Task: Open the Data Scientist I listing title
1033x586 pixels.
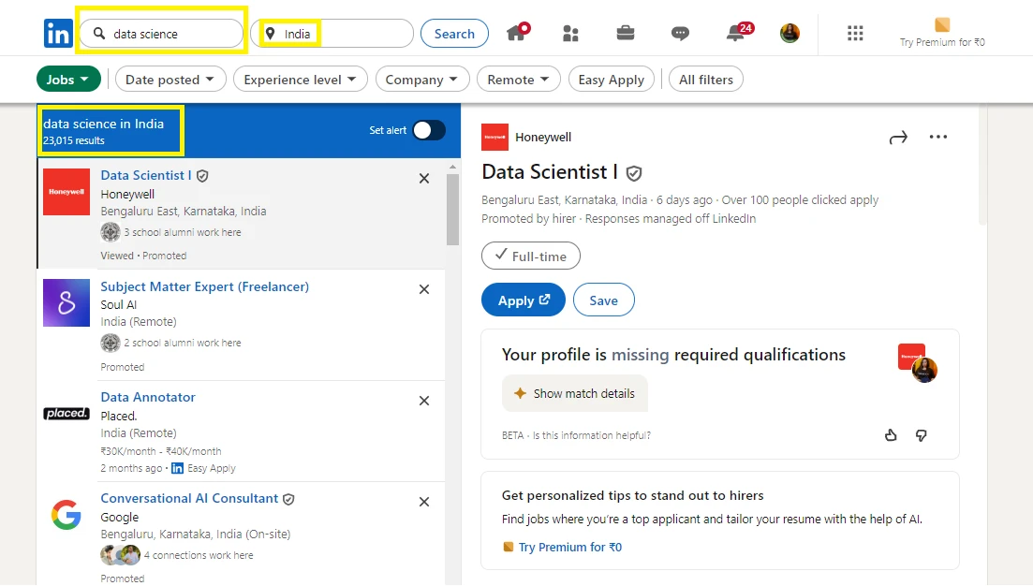Action: 146,175
